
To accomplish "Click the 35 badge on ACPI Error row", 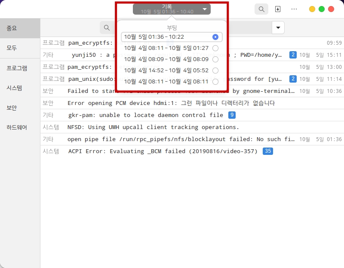I will click(x=268, y=151).
